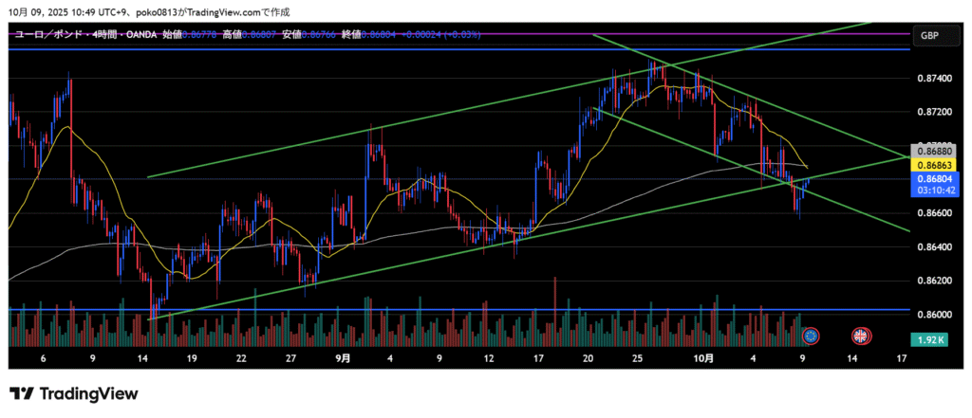Click the 9月 date on time axis
The height and width of the screenshot is (418, 972).
tap(344, 359)
